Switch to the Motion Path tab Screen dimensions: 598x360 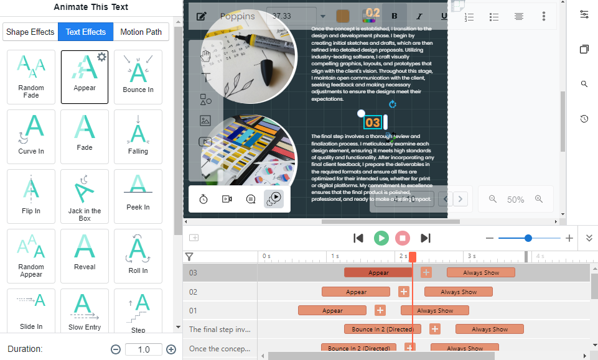pos(141,32)
